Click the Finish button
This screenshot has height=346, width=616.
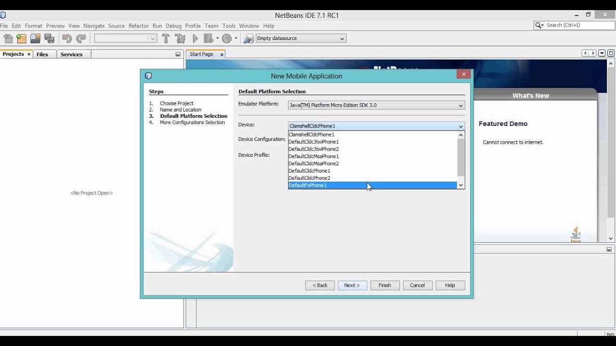[x=385, y=285]
